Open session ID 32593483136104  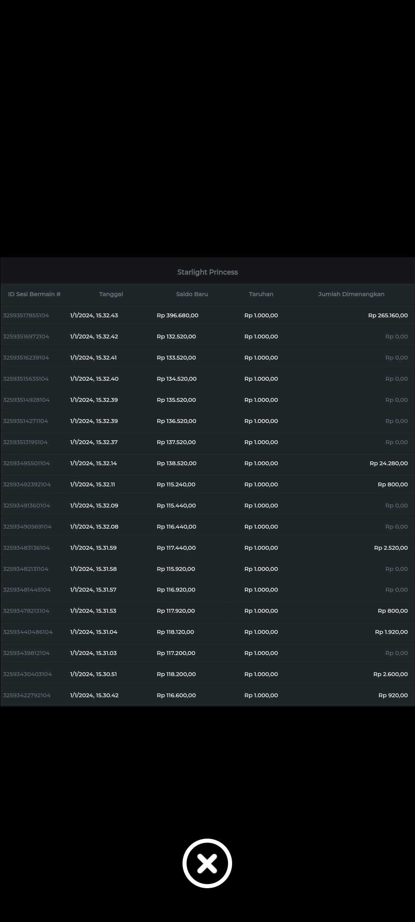[27, 548]
